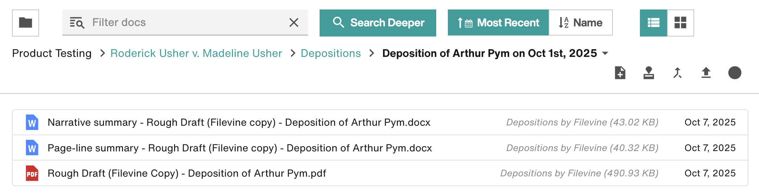This screenshot has height=196, width=759.
Task: Click the merge arrows icon
Action: 677,73
